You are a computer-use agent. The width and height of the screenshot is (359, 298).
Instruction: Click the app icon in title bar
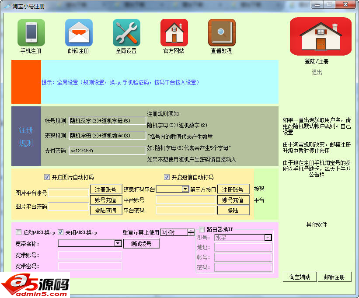point(7,6)
